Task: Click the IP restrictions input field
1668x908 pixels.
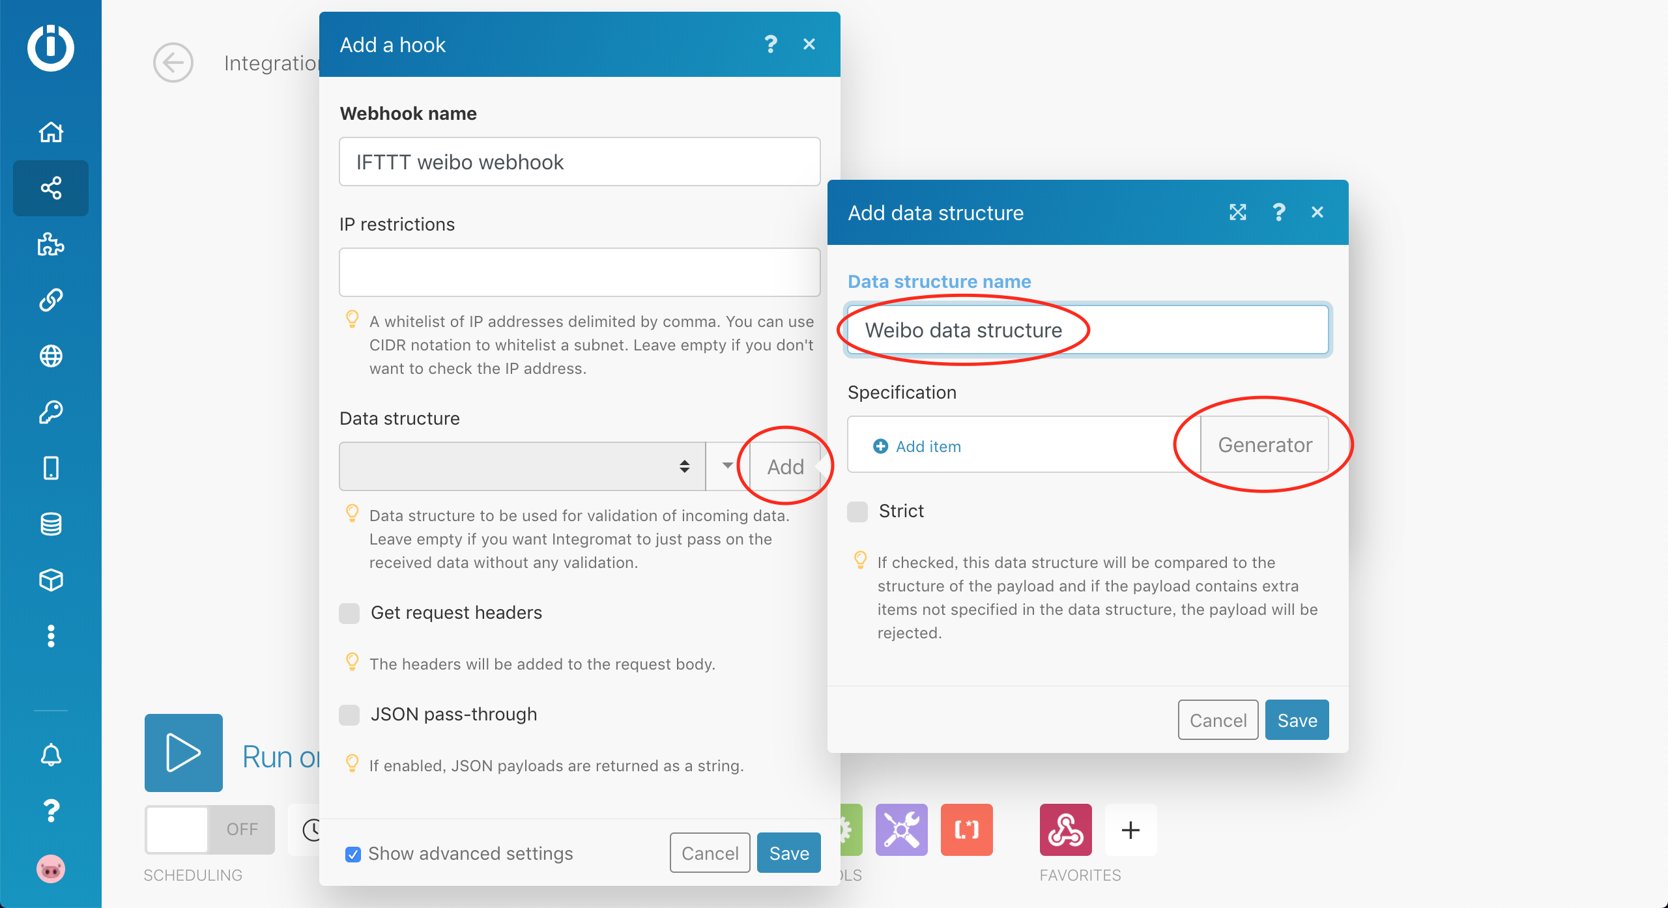Action: 579,272
